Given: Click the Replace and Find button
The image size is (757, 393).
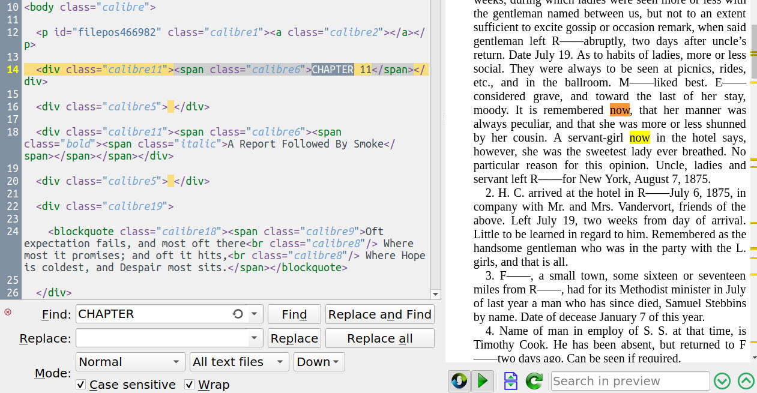Looking at the screenshot, I should 380,314.
